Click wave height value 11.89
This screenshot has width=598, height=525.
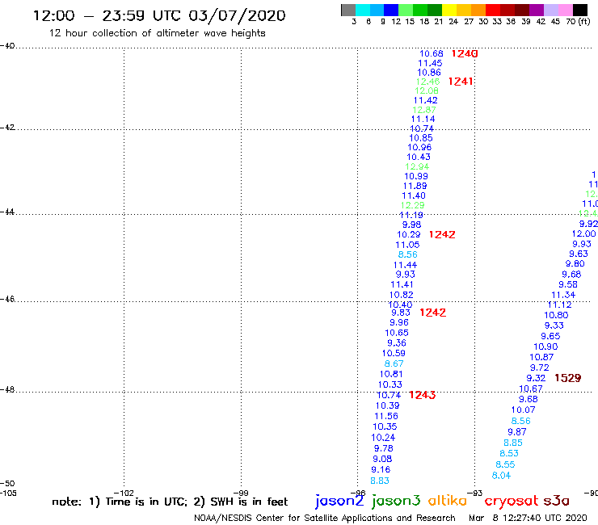click(x=415, y=186)
